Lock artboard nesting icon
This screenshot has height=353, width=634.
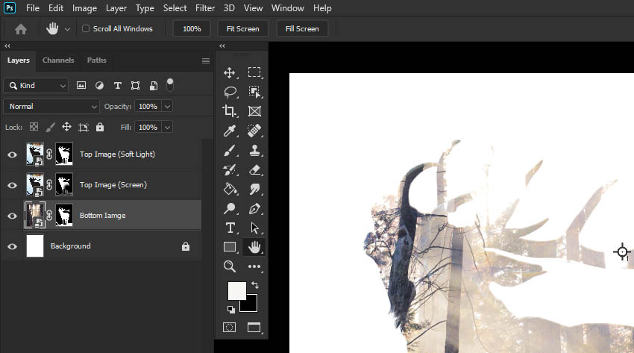click(84, 128)
